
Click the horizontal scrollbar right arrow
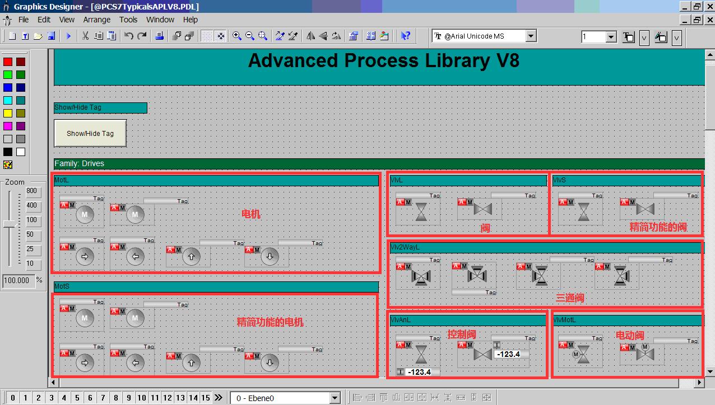[x=700, y=383]
